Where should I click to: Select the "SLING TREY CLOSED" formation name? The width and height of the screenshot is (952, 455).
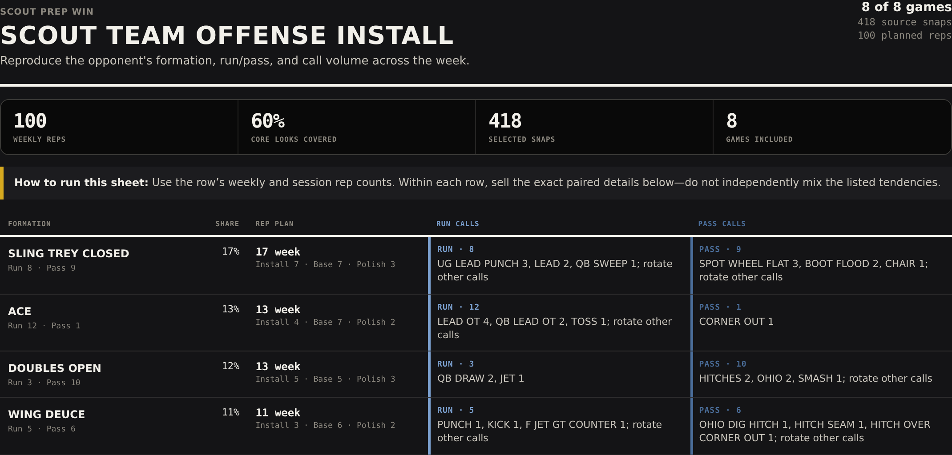tap(69, 254)
